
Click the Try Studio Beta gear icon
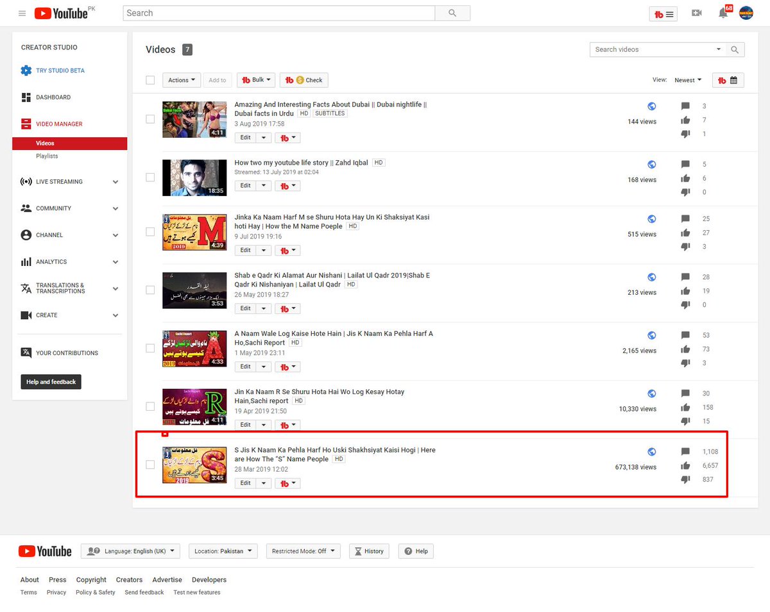(26, 70)
